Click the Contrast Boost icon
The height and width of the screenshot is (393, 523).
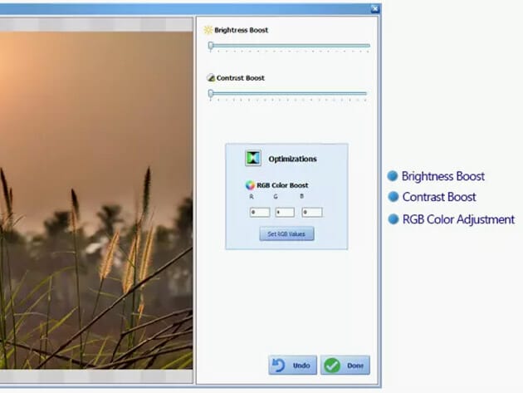tap(210, 78)
